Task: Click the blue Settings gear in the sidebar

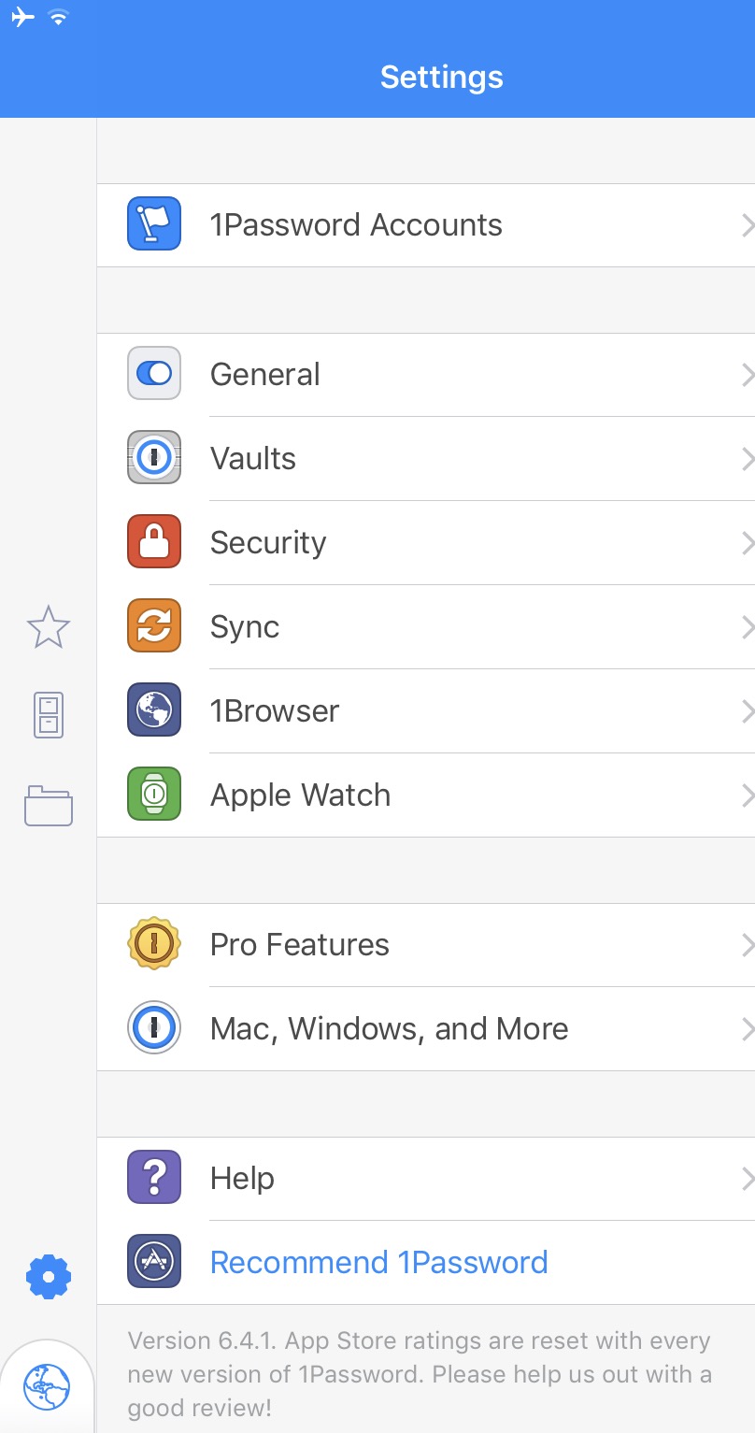Action: [x=48, y=1276]
